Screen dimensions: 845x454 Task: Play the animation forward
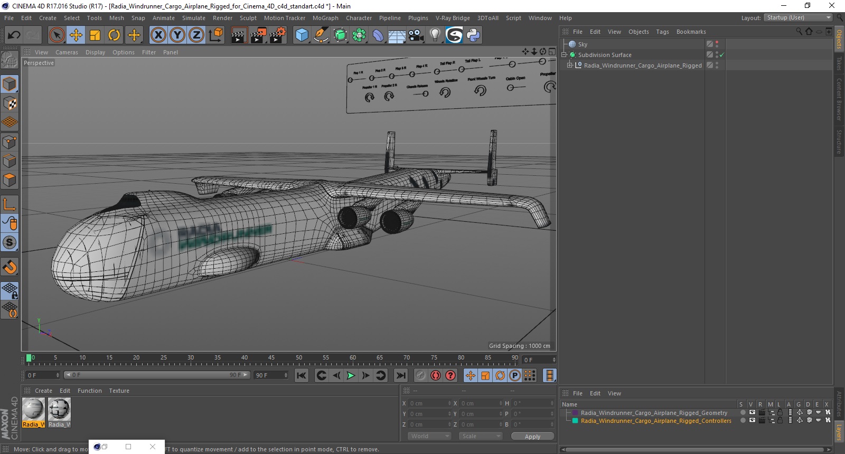tap(351, 375)
